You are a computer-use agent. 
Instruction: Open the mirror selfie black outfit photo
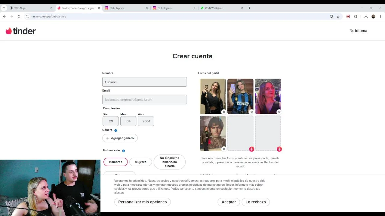click(213, 96)
